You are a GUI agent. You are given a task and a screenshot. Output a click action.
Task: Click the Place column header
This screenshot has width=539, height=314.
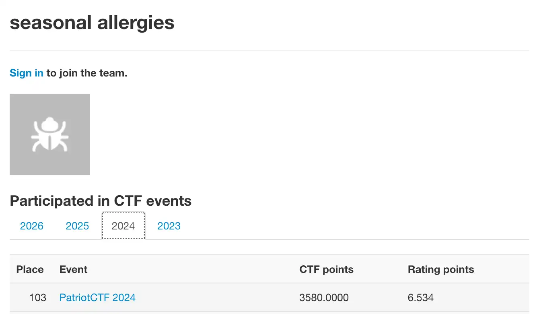point(30,269)
